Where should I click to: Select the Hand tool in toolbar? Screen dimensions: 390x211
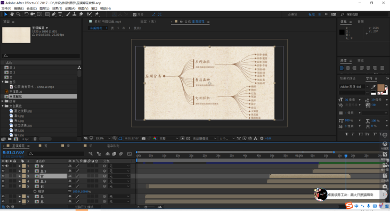[12, 14]
